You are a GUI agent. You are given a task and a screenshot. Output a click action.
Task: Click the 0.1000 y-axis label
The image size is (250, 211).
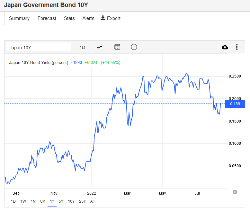(235, 143)
